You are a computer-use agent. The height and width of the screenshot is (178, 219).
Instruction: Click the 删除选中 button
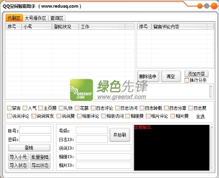pos(148,77)
